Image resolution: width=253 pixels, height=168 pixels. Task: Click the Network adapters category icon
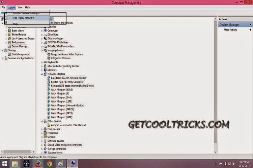(45, 74)
